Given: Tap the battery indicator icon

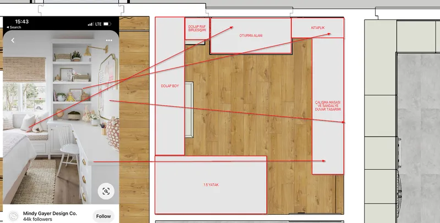Looking at the screenshot, I should click(107, 24).
